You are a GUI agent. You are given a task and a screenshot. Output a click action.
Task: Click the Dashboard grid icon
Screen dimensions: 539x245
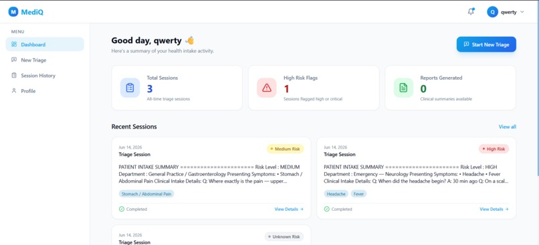coord(14,44)
